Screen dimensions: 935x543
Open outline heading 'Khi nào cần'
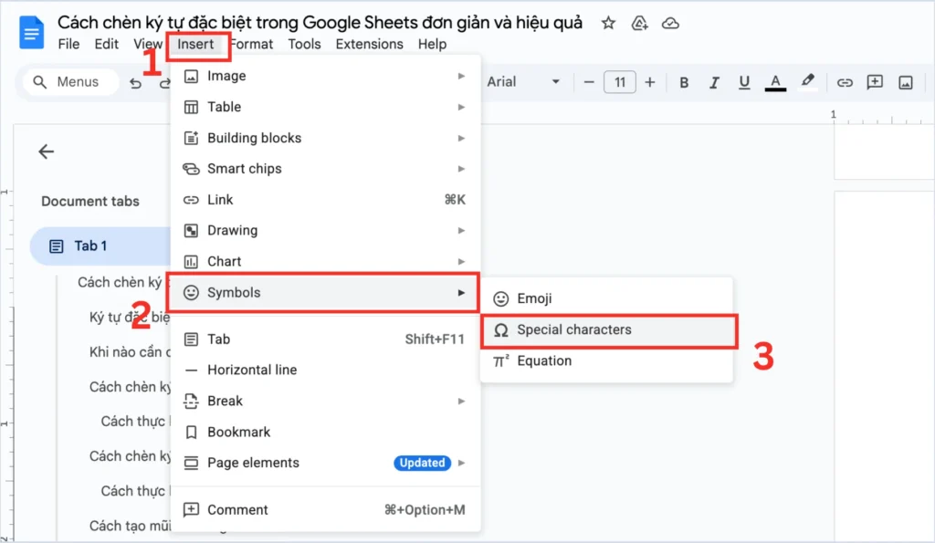tap(130, 351)
